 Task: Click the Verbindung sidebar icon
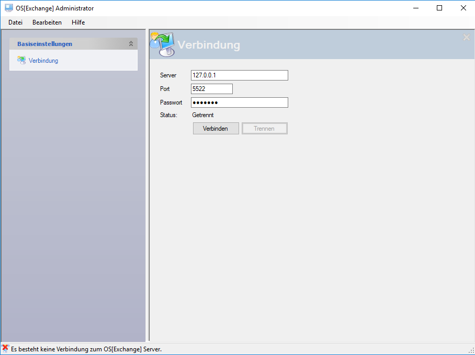[21, 60]
